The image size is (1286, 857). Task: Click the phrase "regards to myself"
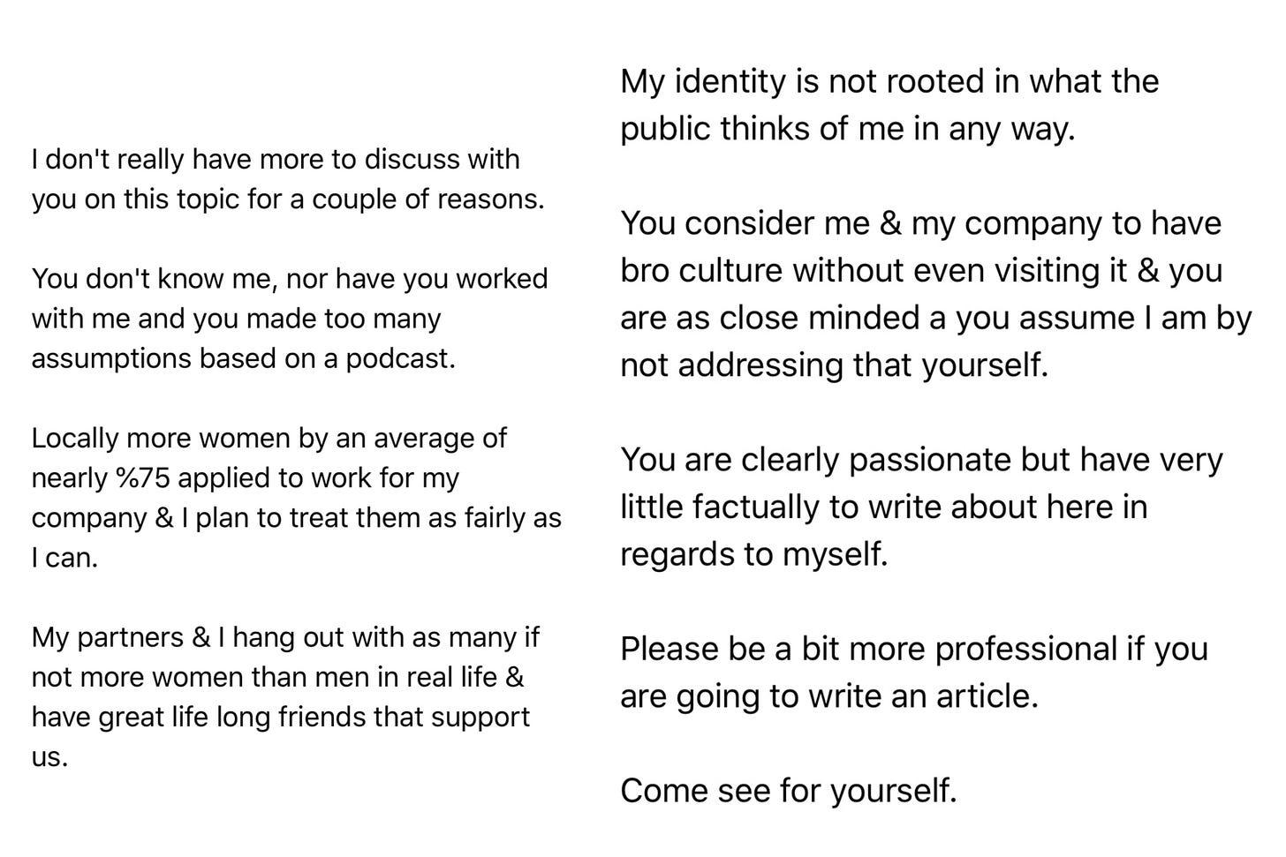pyautogui.click(x=753, y=555)
